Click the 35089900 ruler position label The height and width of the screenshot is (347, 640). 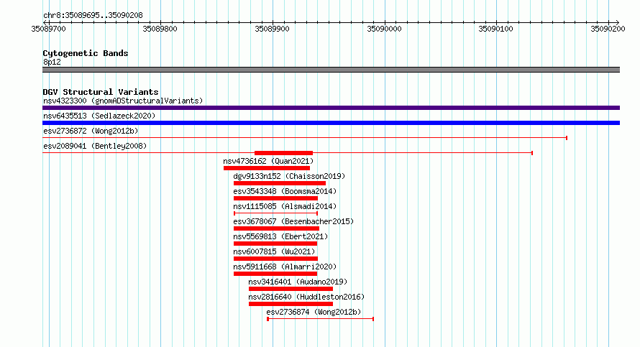click(x=272, y=29)
